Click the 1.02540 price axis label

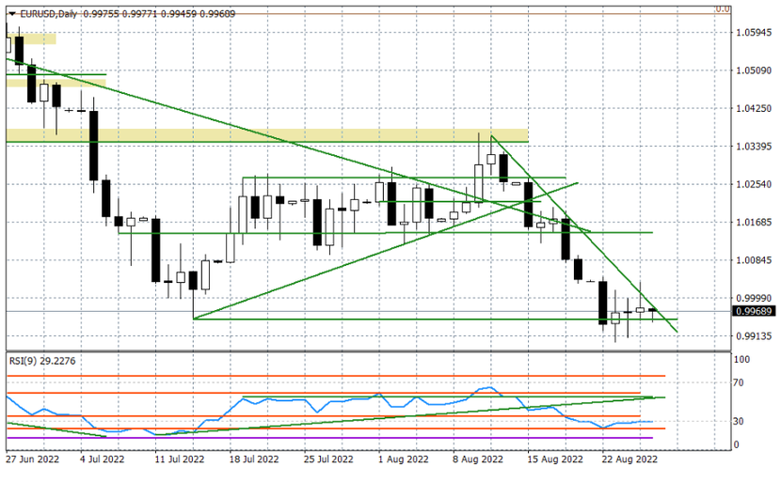(x=754, y=184)
